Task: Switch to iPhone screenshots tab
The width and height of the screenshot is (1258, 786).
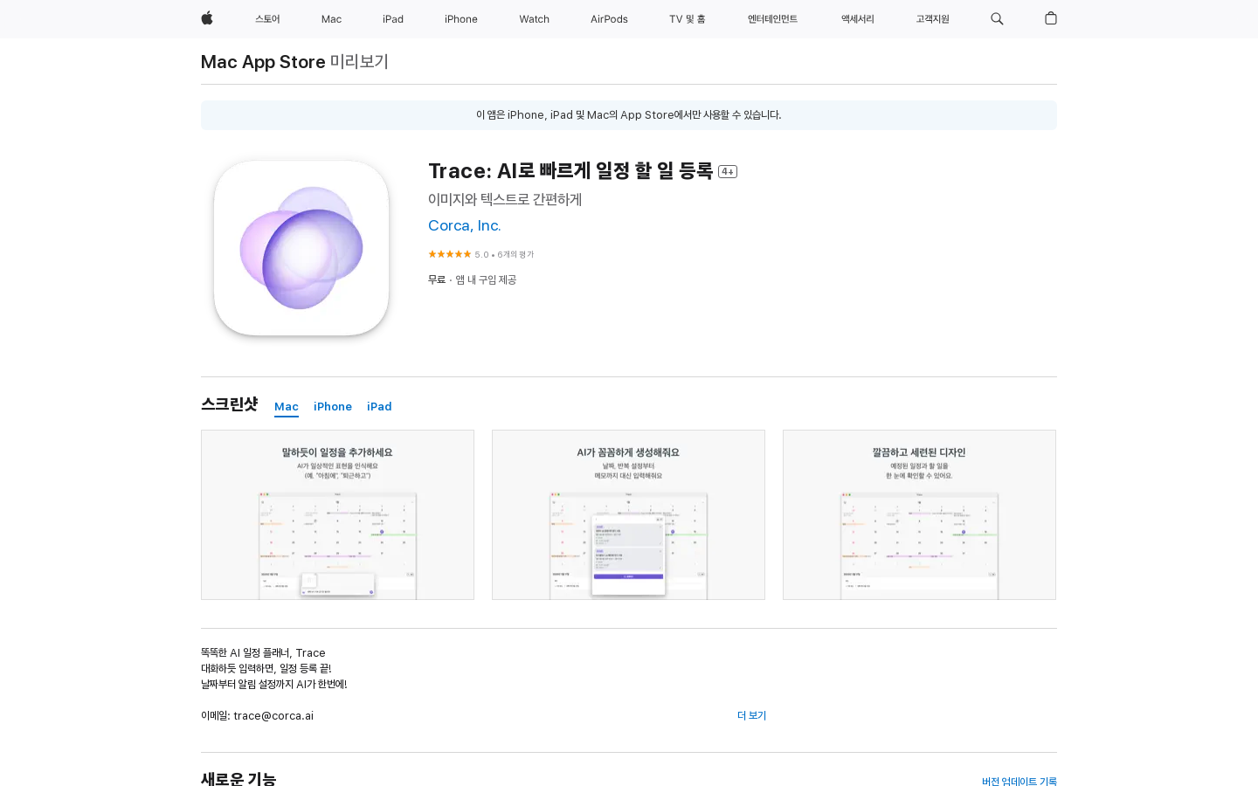Action: coord(333,407)
